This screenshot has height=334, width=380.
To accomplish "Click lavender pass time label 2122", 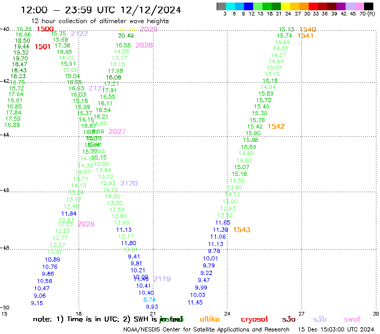I will (79, 34).
